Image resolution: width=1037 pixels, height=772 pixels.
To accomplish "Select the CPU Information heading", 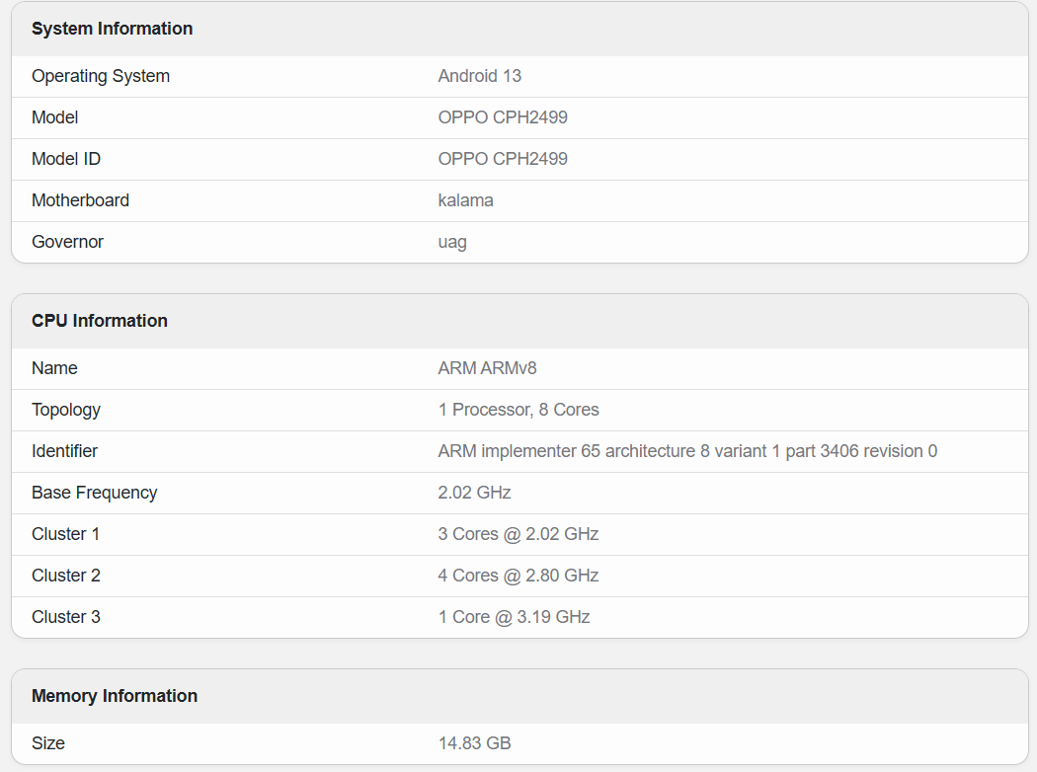I will (99, 321).
